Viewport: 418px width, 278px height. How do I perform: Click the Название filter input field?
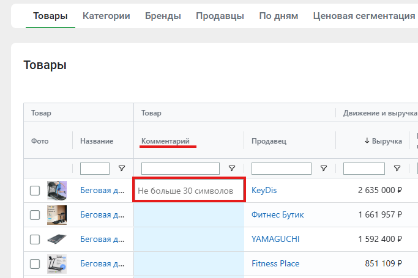point(95,169)
